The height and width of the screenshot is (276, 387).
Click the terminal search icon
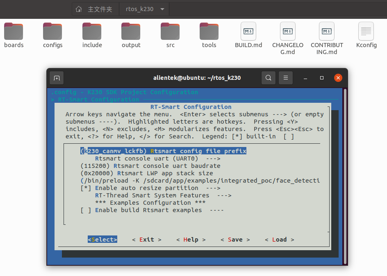tap(268, 78)
